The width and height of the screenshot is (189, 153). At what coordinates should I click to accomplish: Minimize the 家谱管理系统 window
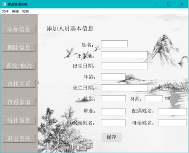tap(156, 4)
